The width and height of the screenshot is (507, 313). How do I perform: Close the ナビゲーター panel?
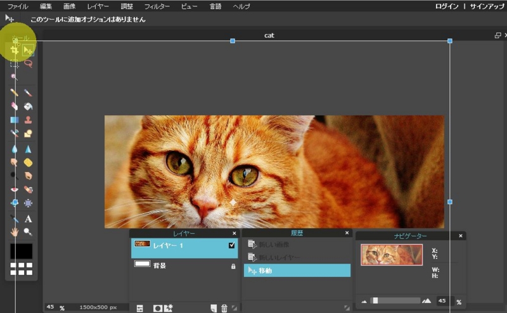(x=461, y=236)
